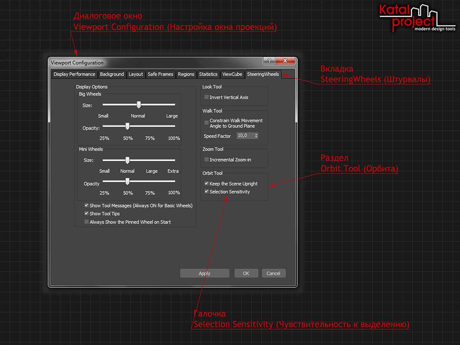
Task: Enable Invert Vertical Axis checkbox
Action: click(x=206, y=97)
